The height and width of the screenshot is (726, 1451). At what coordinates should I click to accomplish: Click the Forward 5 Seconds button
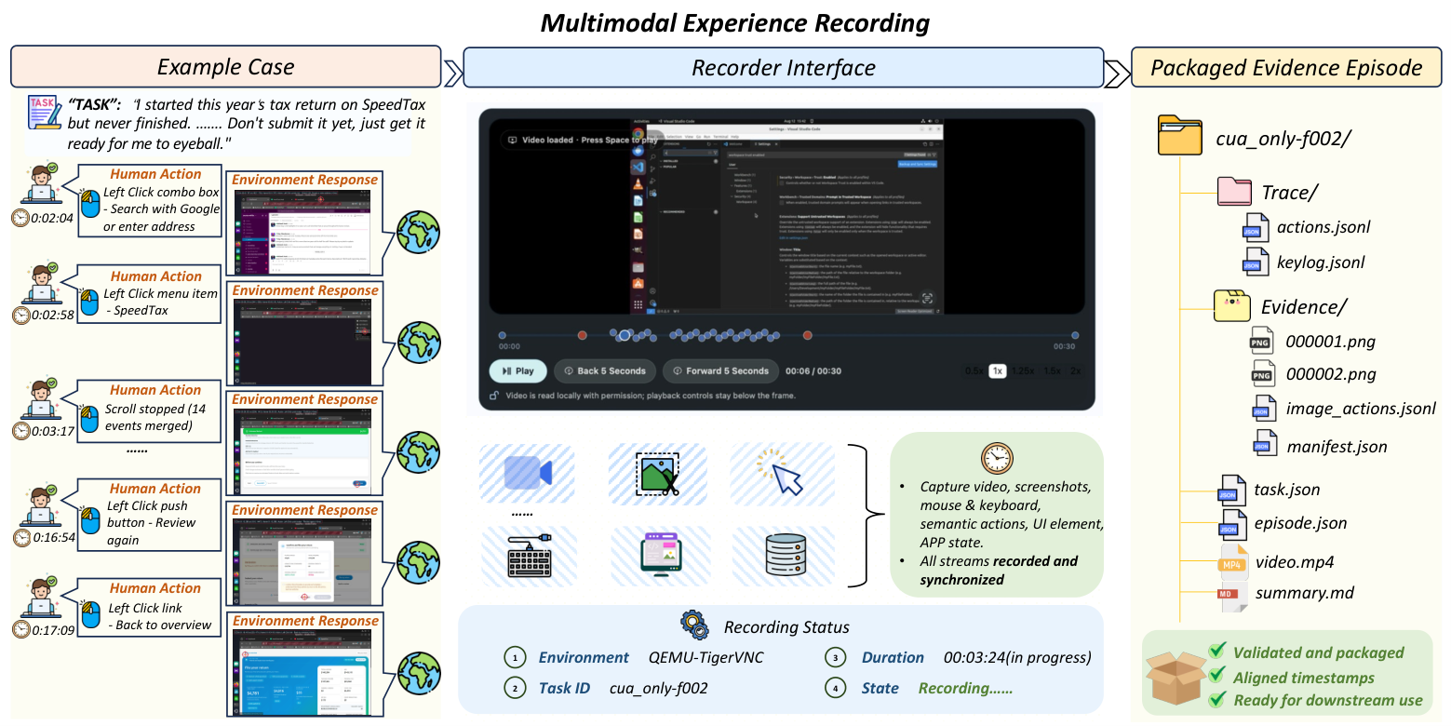[720, 370]
